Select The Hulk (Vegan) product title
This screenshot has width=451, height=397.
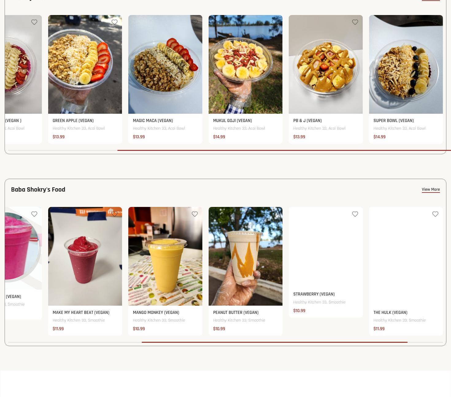(x=390, y=312)
